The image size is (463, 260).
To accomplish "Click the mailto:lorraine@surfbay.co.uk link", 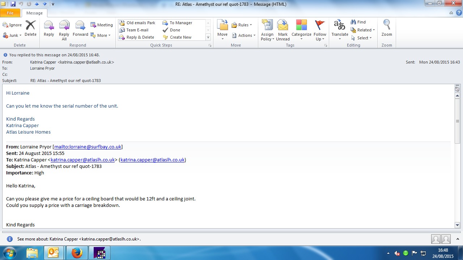I will click(x=88, y=147).
